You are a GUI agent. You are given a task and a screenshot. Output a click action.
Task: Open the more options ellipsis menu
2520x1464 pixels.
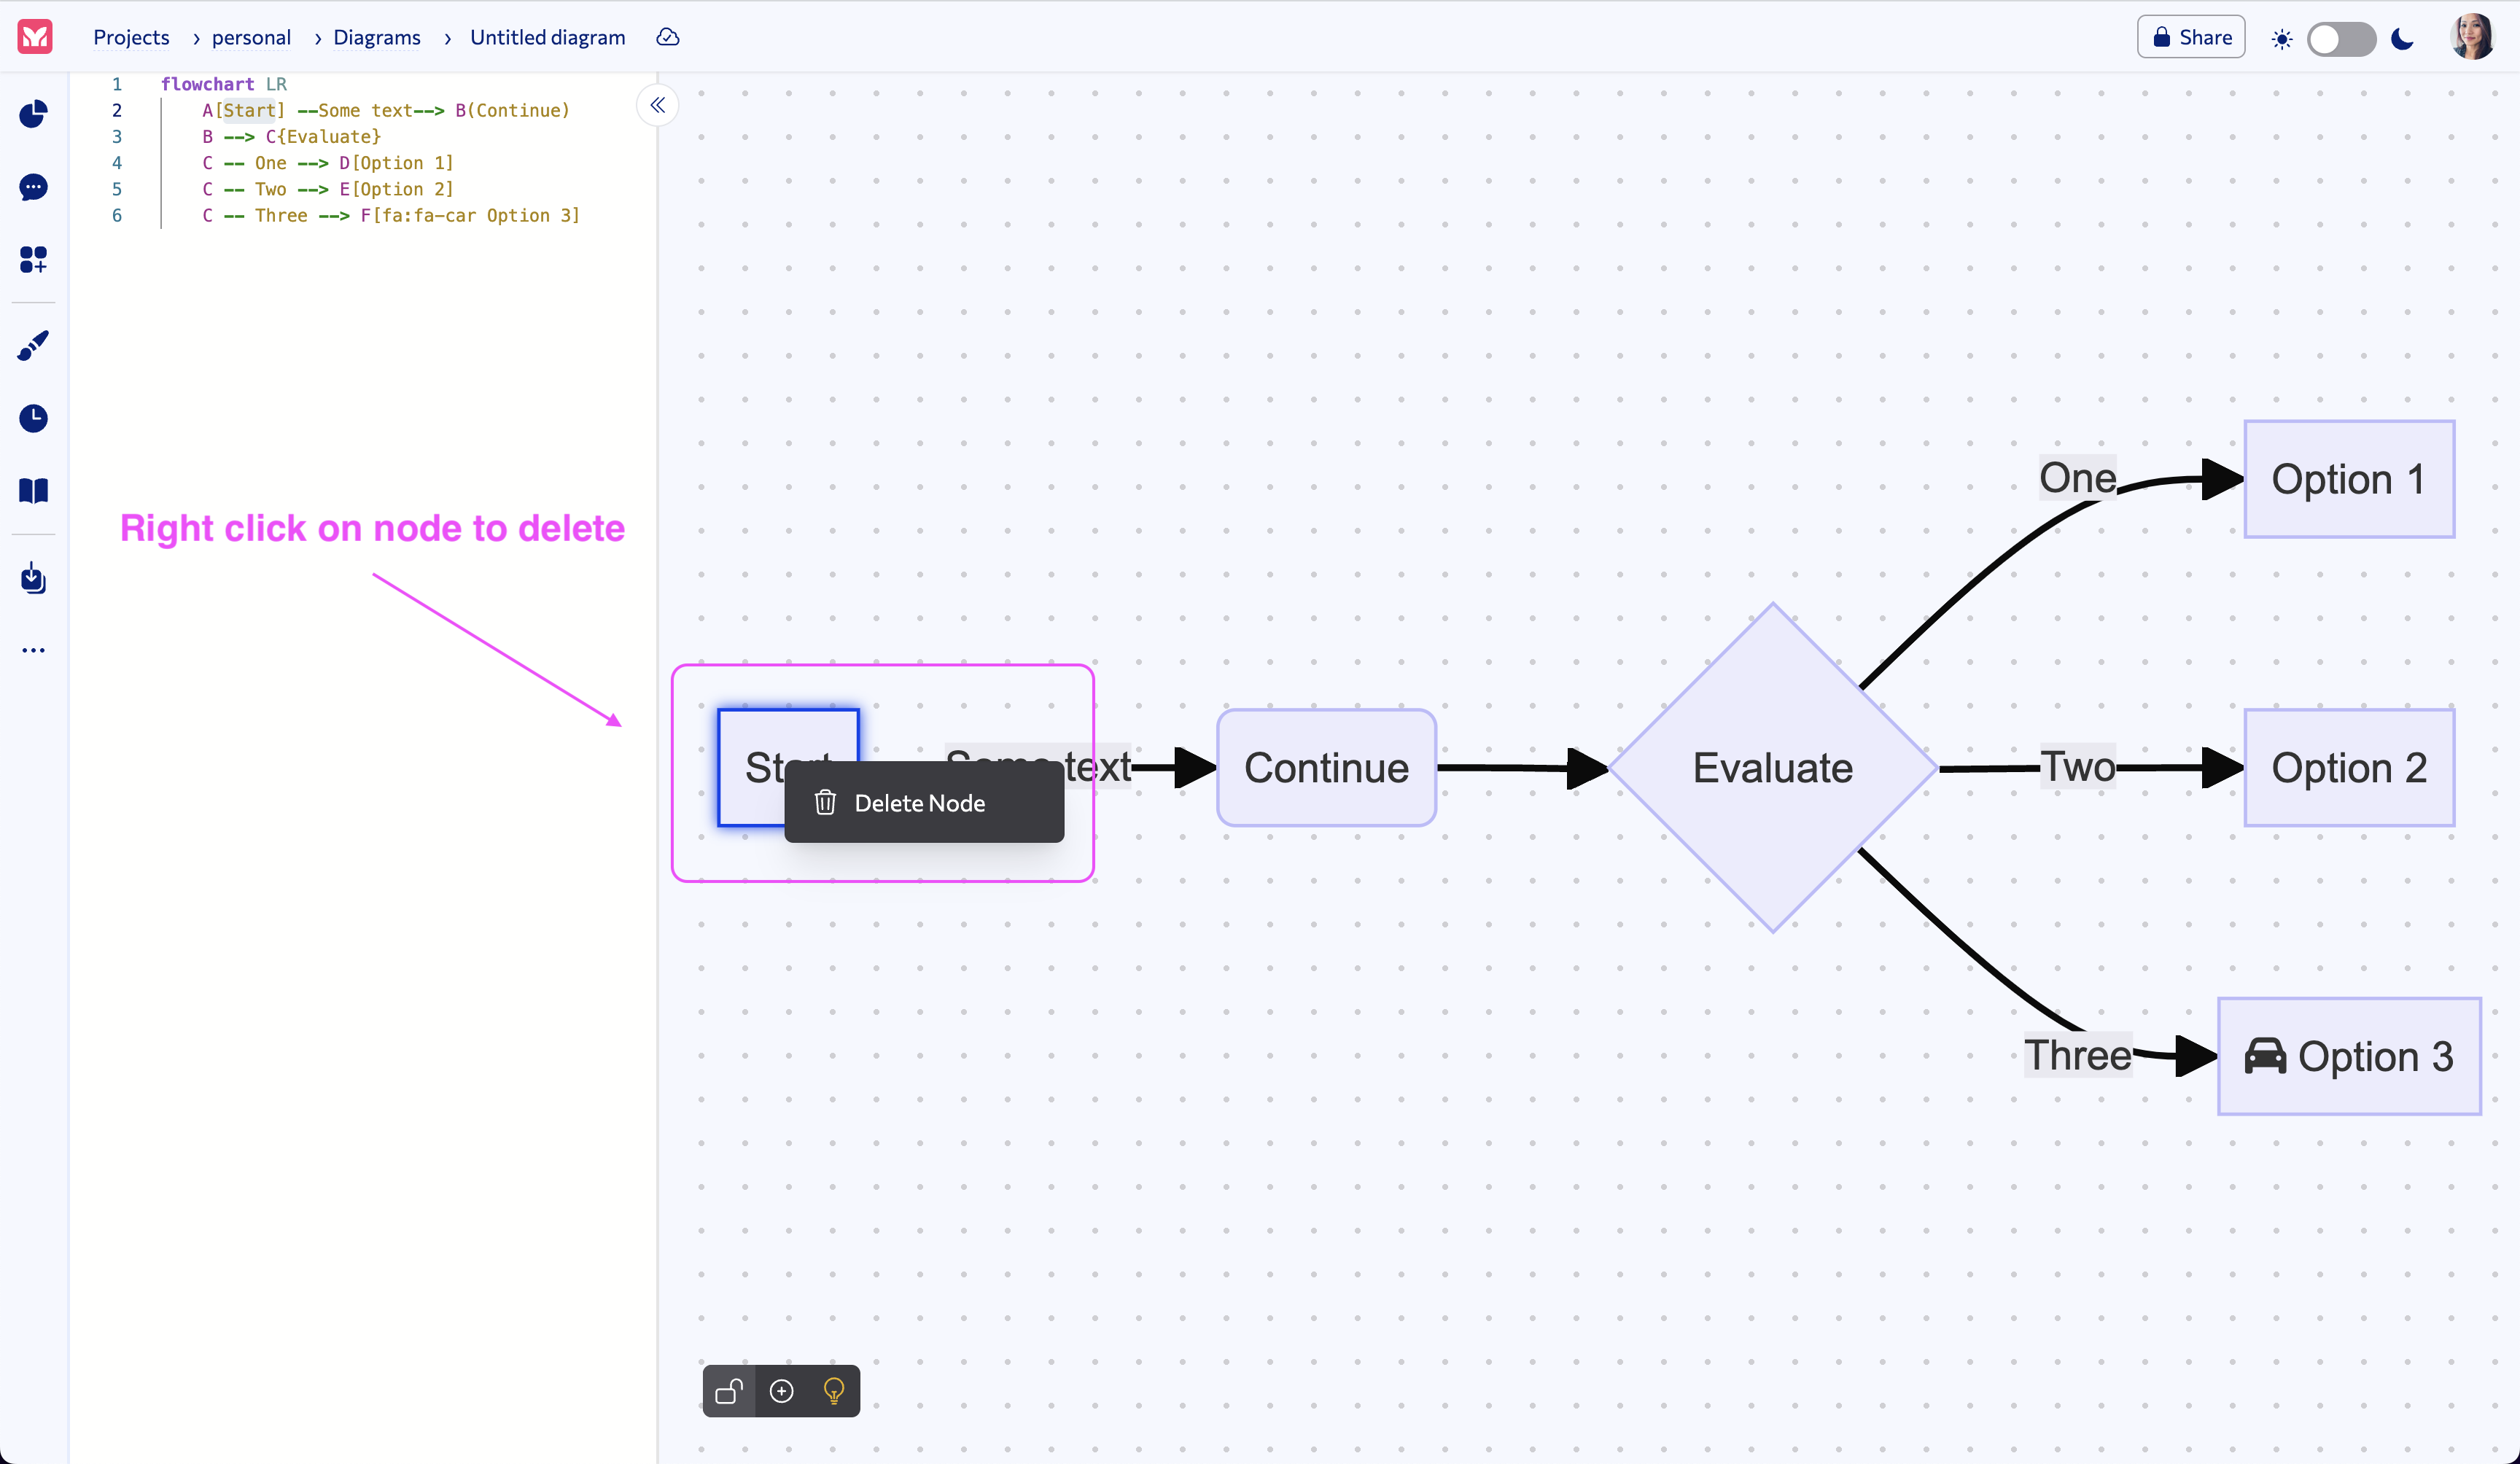pos(33,650)
